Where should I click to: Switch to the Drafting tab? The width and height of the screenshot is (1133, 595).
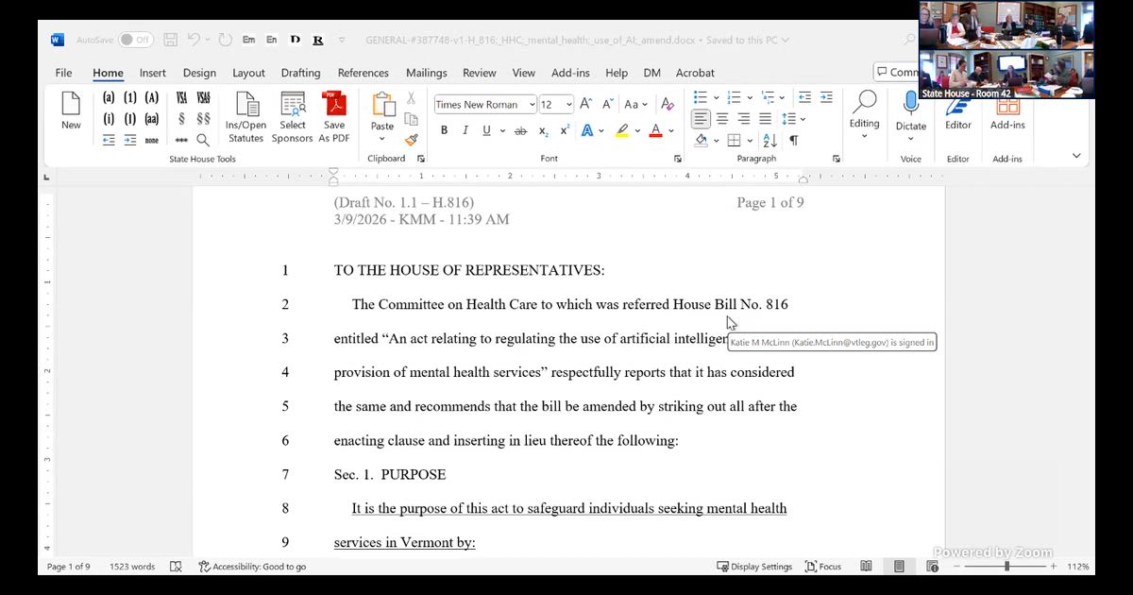(x=300, y=73)
